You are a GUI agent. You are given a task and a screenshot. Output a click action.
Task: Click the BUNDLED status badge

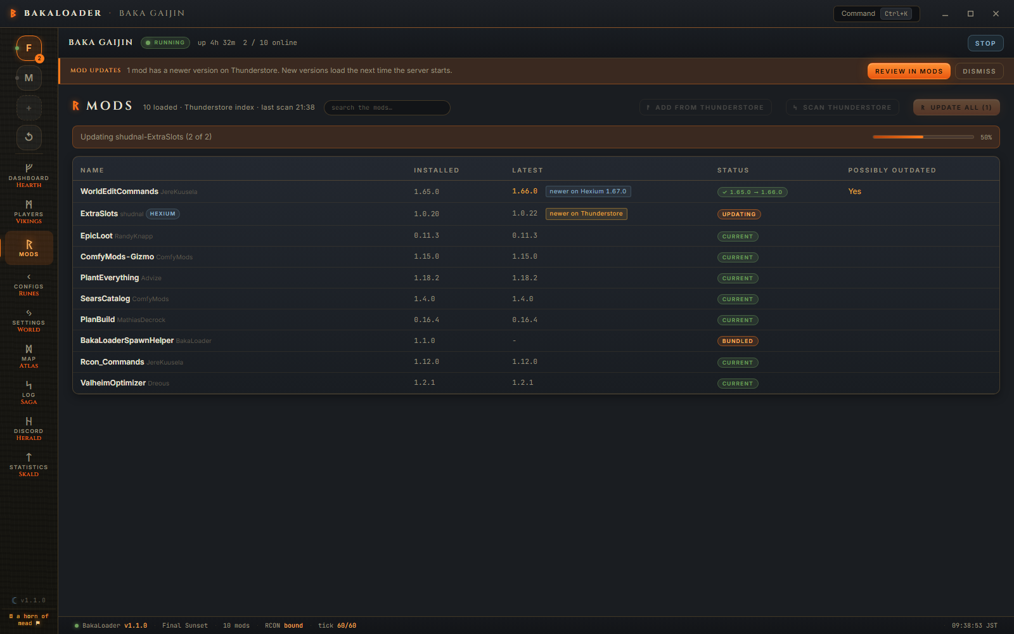(738, 341)
